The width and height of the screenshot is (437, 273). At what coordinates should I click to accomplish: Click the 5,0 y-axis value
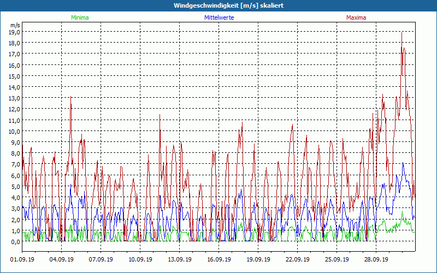click(16, 186)
